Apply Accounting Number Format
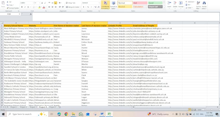The height and width of the screenshot is (117, 220). click(x=83, y=7)
